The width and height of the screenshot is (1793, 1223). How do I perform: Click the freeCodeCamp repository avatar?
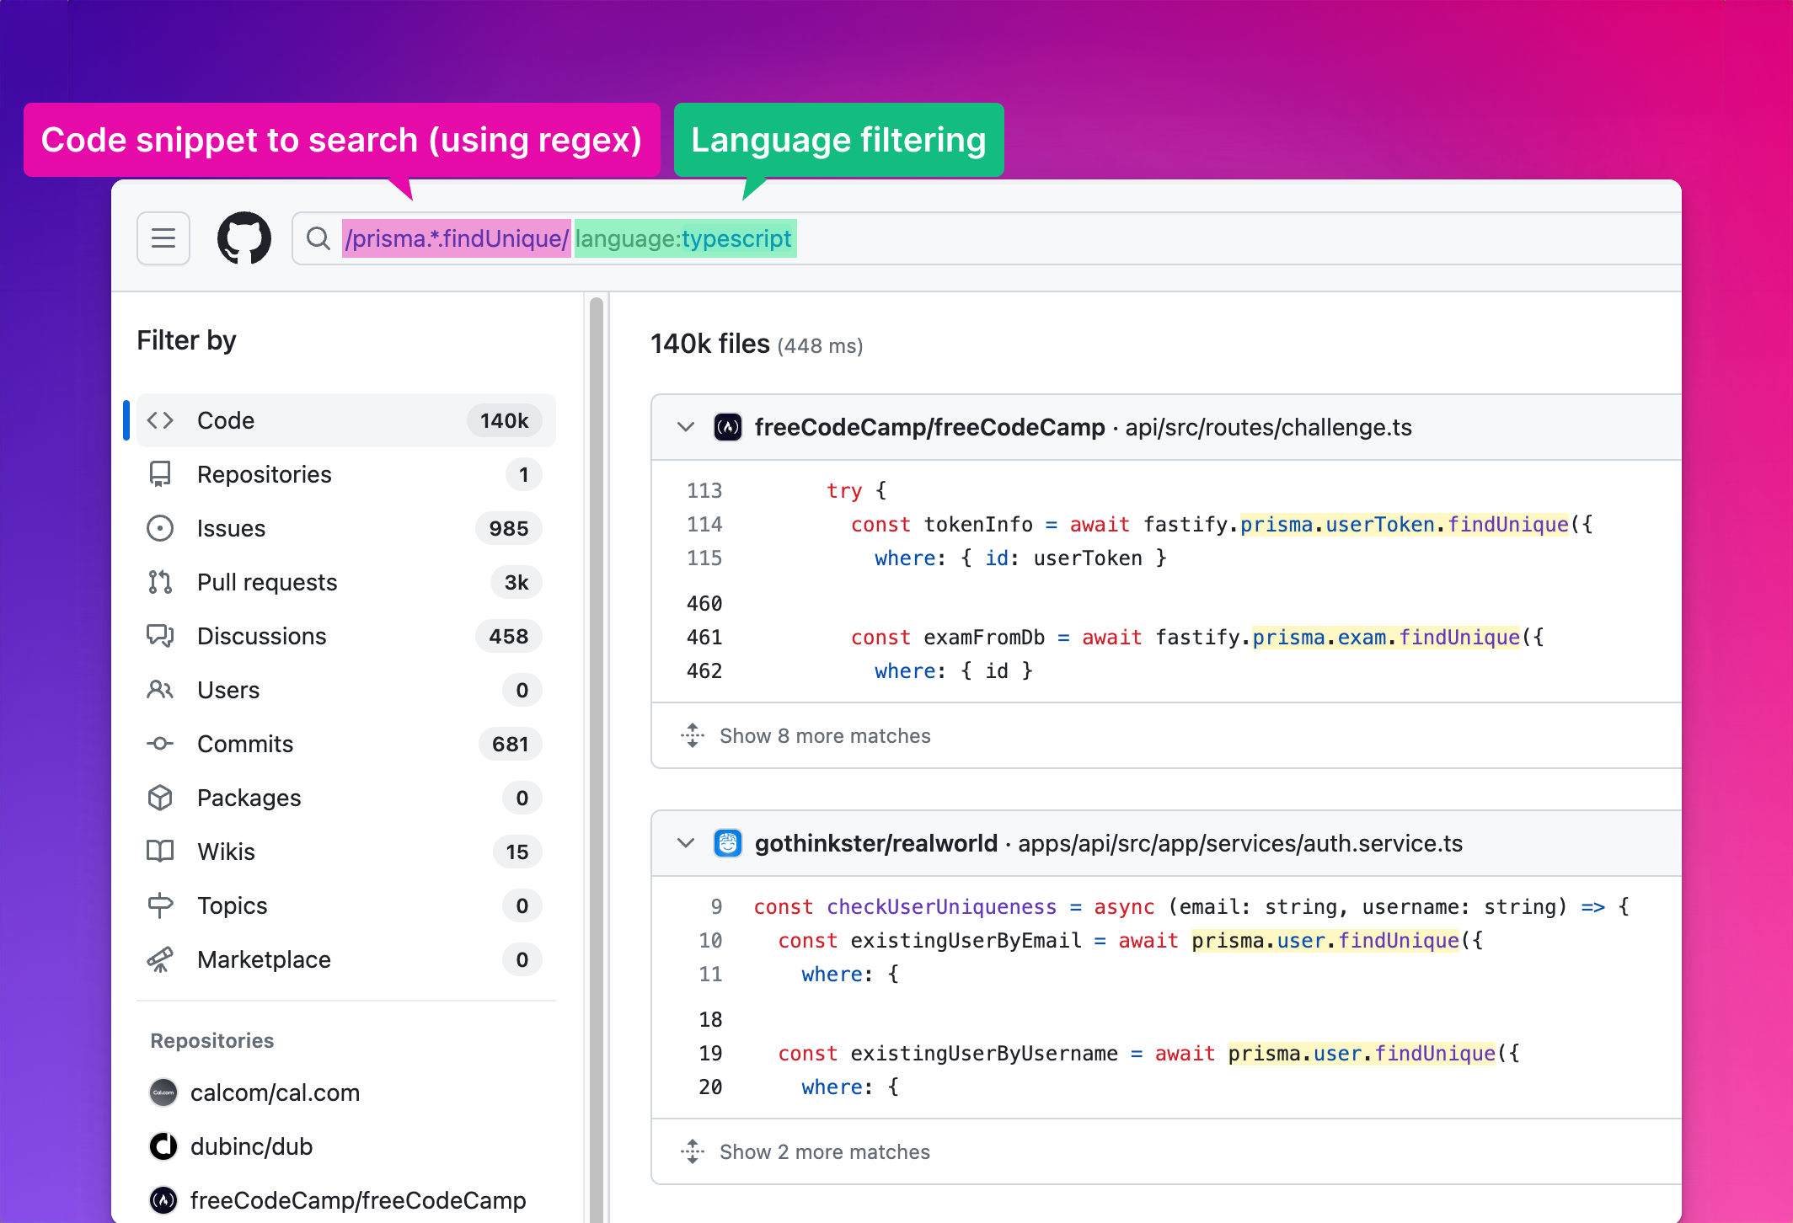tap(163, 1200)
